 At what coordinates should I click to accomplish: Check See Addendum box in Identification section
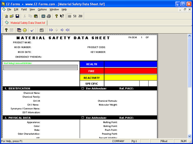[x=83, y=88]
